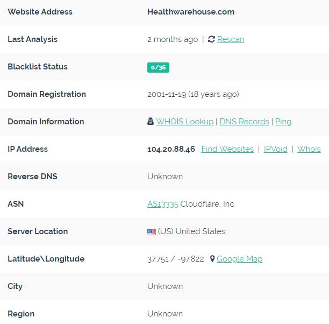The width and height of the screenshot is (329, 324).
Task: Click the domain registration date 2001-11-19
Action: 167,94
